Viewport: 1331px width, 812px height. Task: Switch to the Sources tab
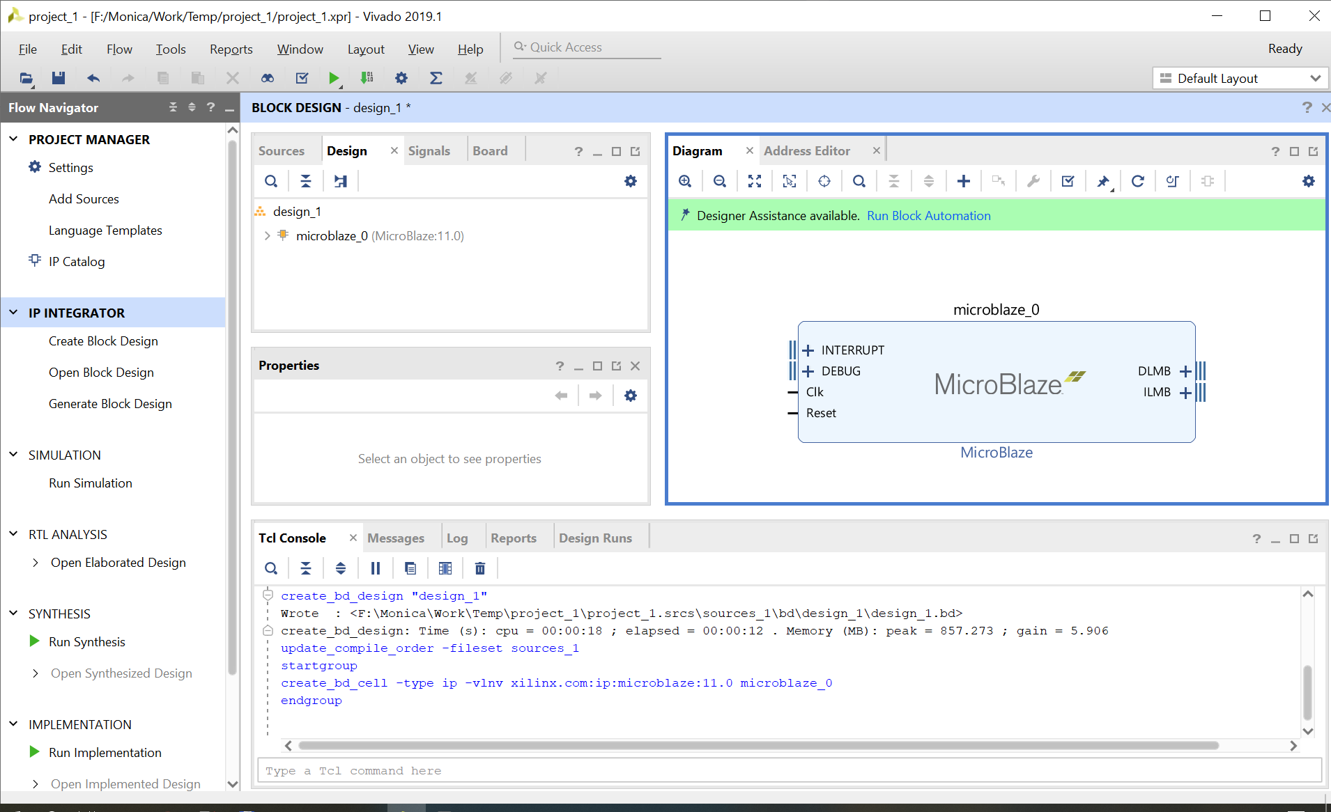point(282,151)
